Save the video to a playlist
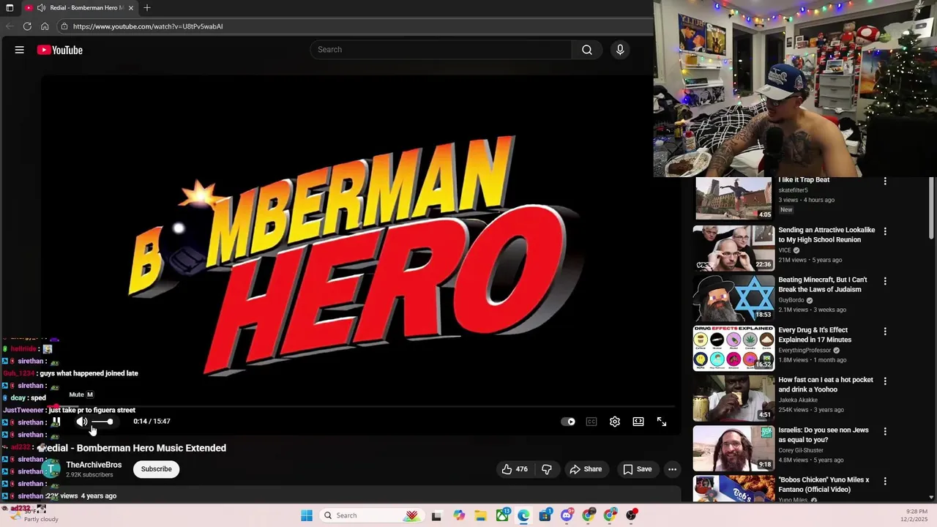 pos(637,469)
